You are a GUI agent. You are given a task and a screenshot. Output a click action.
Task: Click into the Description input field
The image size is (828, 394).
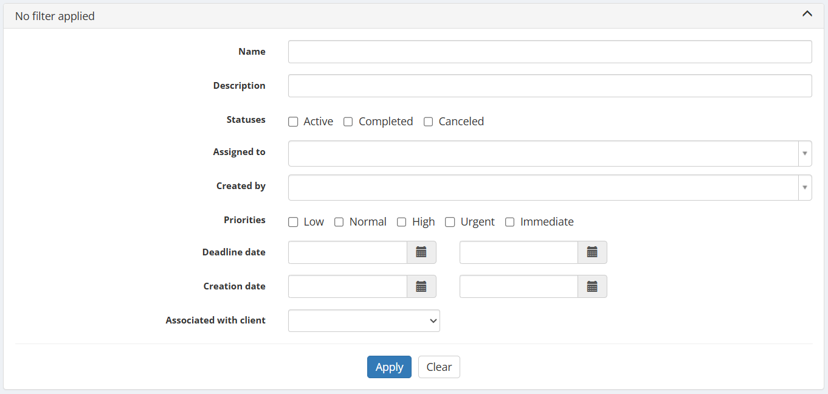coord(550,86)
